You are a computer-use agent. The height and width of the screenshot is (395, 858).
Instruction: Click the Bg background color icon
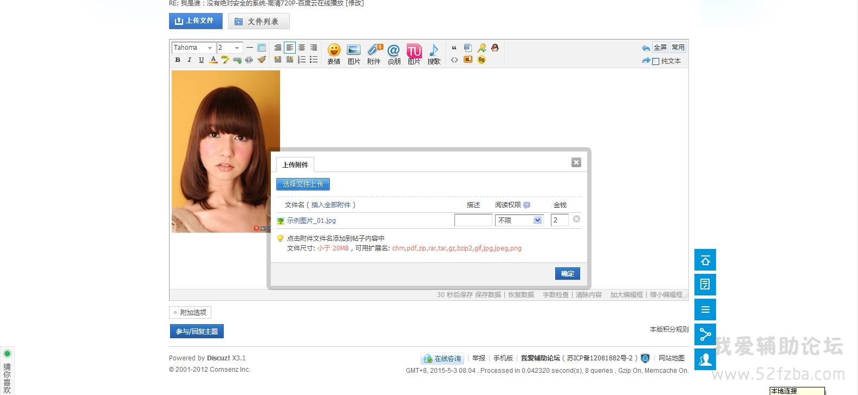click(482, 60)
